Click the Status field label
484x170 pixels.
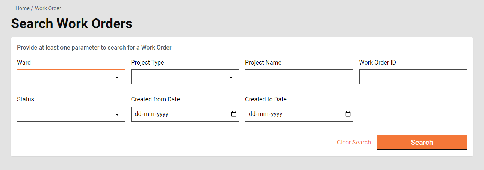pos(25,99)
